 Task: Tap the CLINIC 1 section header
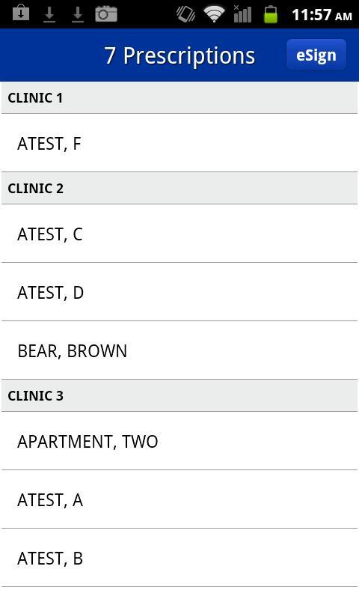[179, 98]
